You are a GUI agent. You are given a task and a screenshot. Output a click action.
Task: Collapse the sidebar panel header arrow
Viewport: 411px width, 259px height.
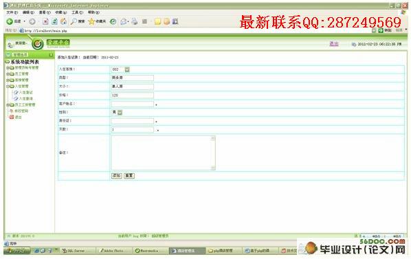(51, 55)
